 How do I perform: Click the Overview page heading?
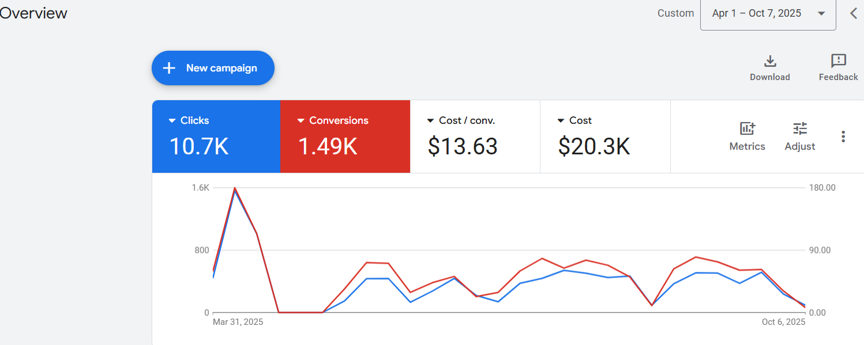(x=33, y=13)
